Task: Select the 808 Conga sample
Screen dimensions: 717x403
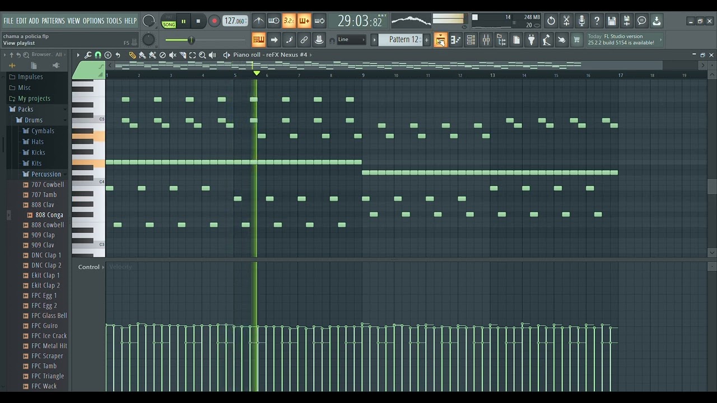Action: pyautogui.click(x=49, y=215)
